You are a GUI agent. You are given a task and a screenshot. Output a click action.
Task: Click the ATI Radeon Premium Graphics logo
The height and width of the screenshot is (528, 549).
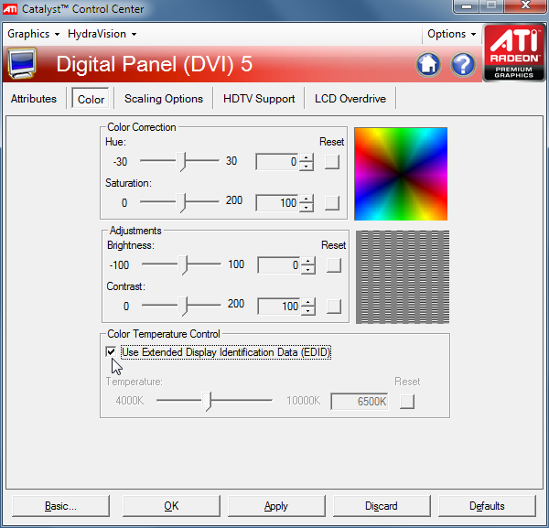513,53
